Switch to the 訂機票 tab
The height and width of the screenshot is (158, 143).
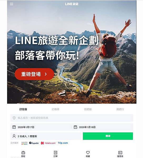[56, 109]
